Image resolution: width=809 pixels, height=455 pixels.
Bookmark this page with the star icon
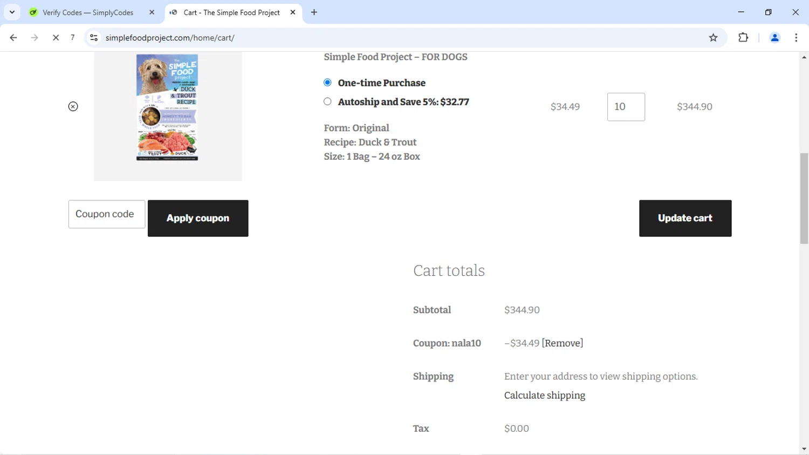pyautogui.click(x=714, y=38)
